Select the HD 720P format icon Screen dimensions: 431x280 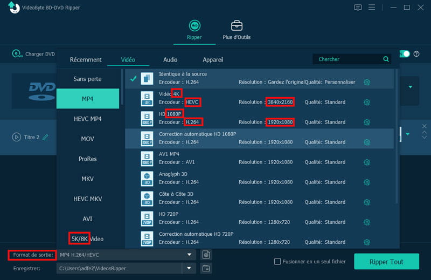click(147, 218)
